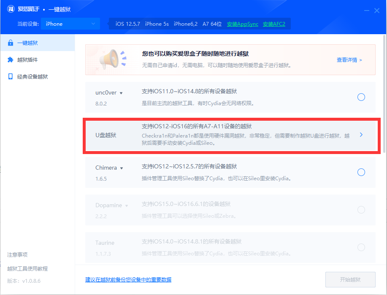The height and width of the screenshot is (295, 387).
Task: Select the Chimera jailbreak radio button
Action: 361,172
